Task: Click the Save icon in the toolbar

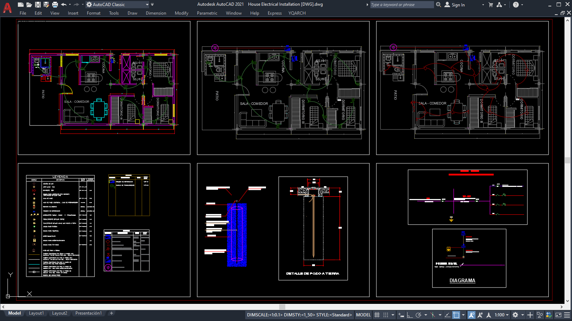Action: [38, 4]
